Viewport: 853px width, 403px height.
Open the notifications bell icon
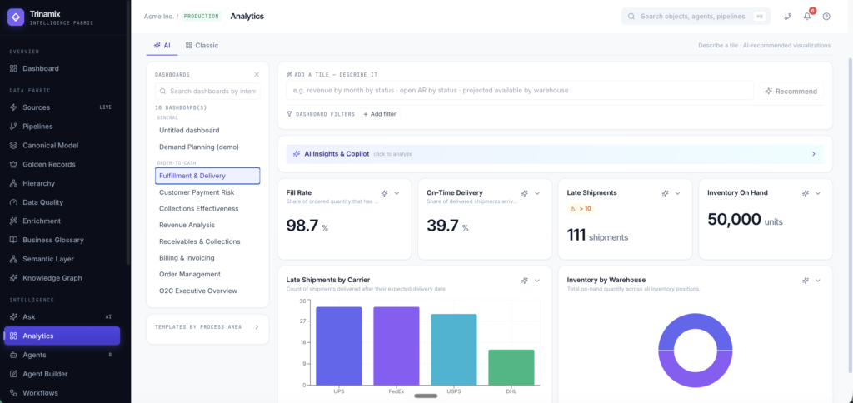(806, 17)
